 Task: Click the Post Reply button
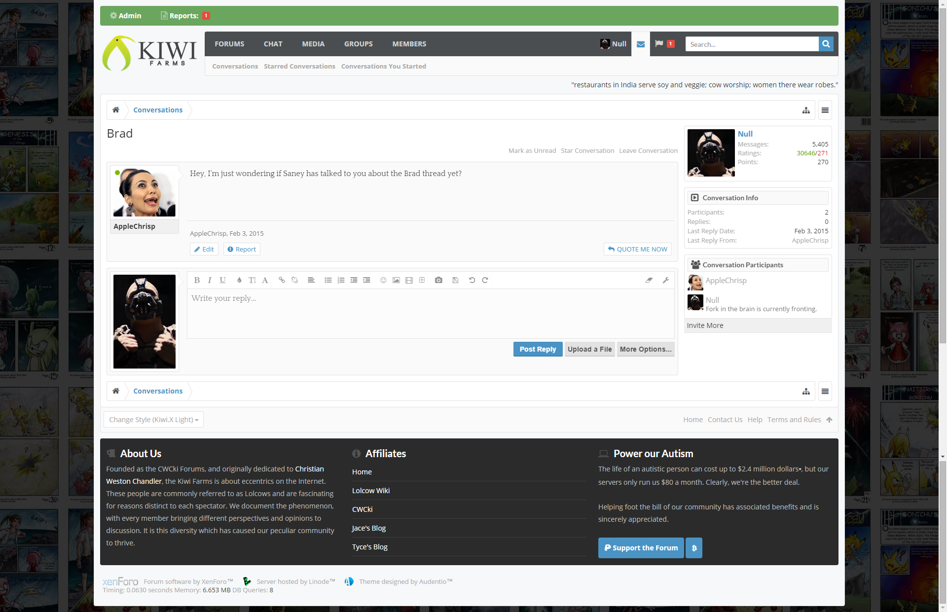pyautogui.click(x=538, y=349)
